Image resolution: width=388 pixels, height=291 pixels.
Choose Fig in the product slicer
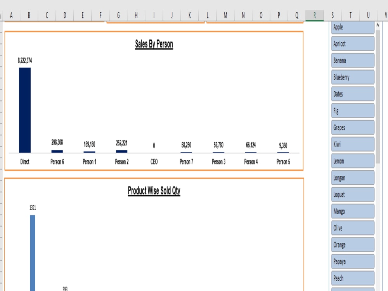[x=353, y=111]
